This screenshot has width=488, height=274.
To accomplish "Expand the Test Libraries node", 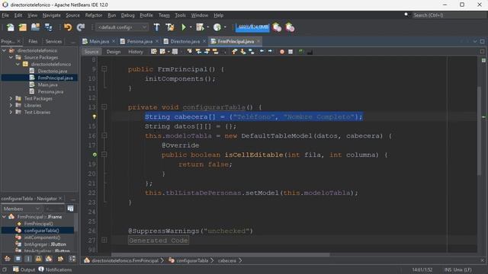I will coord(11,112).
